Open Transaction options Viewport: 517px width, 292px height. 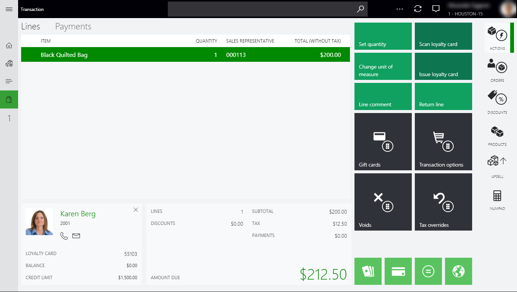coord(443,141)
